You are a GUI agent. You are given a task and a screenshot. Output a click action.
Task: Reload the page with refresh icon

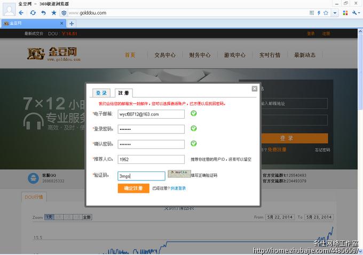coord(33,13)
